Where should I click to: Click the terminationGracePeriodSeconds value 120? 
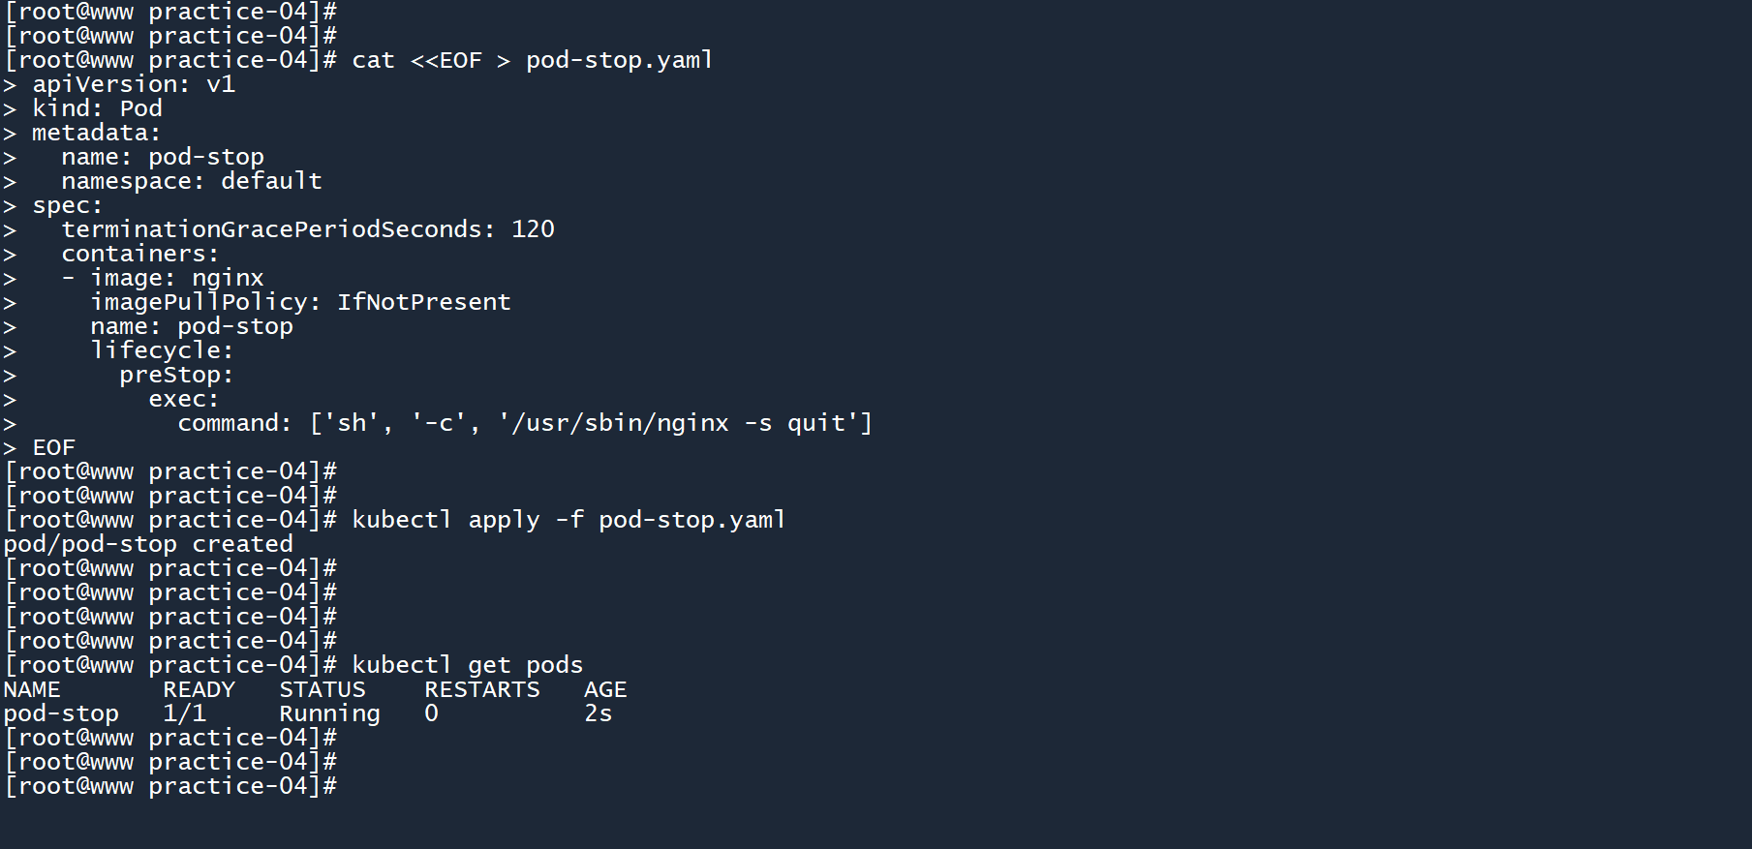(533, 229)
